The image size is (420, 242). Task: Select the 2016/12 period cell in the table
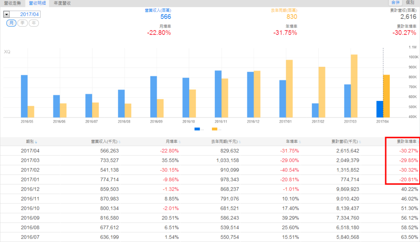30,189
